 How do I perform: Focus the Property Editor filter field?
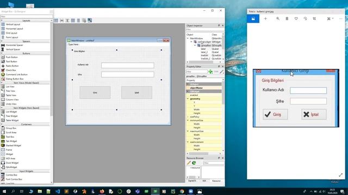pos(197,71)
